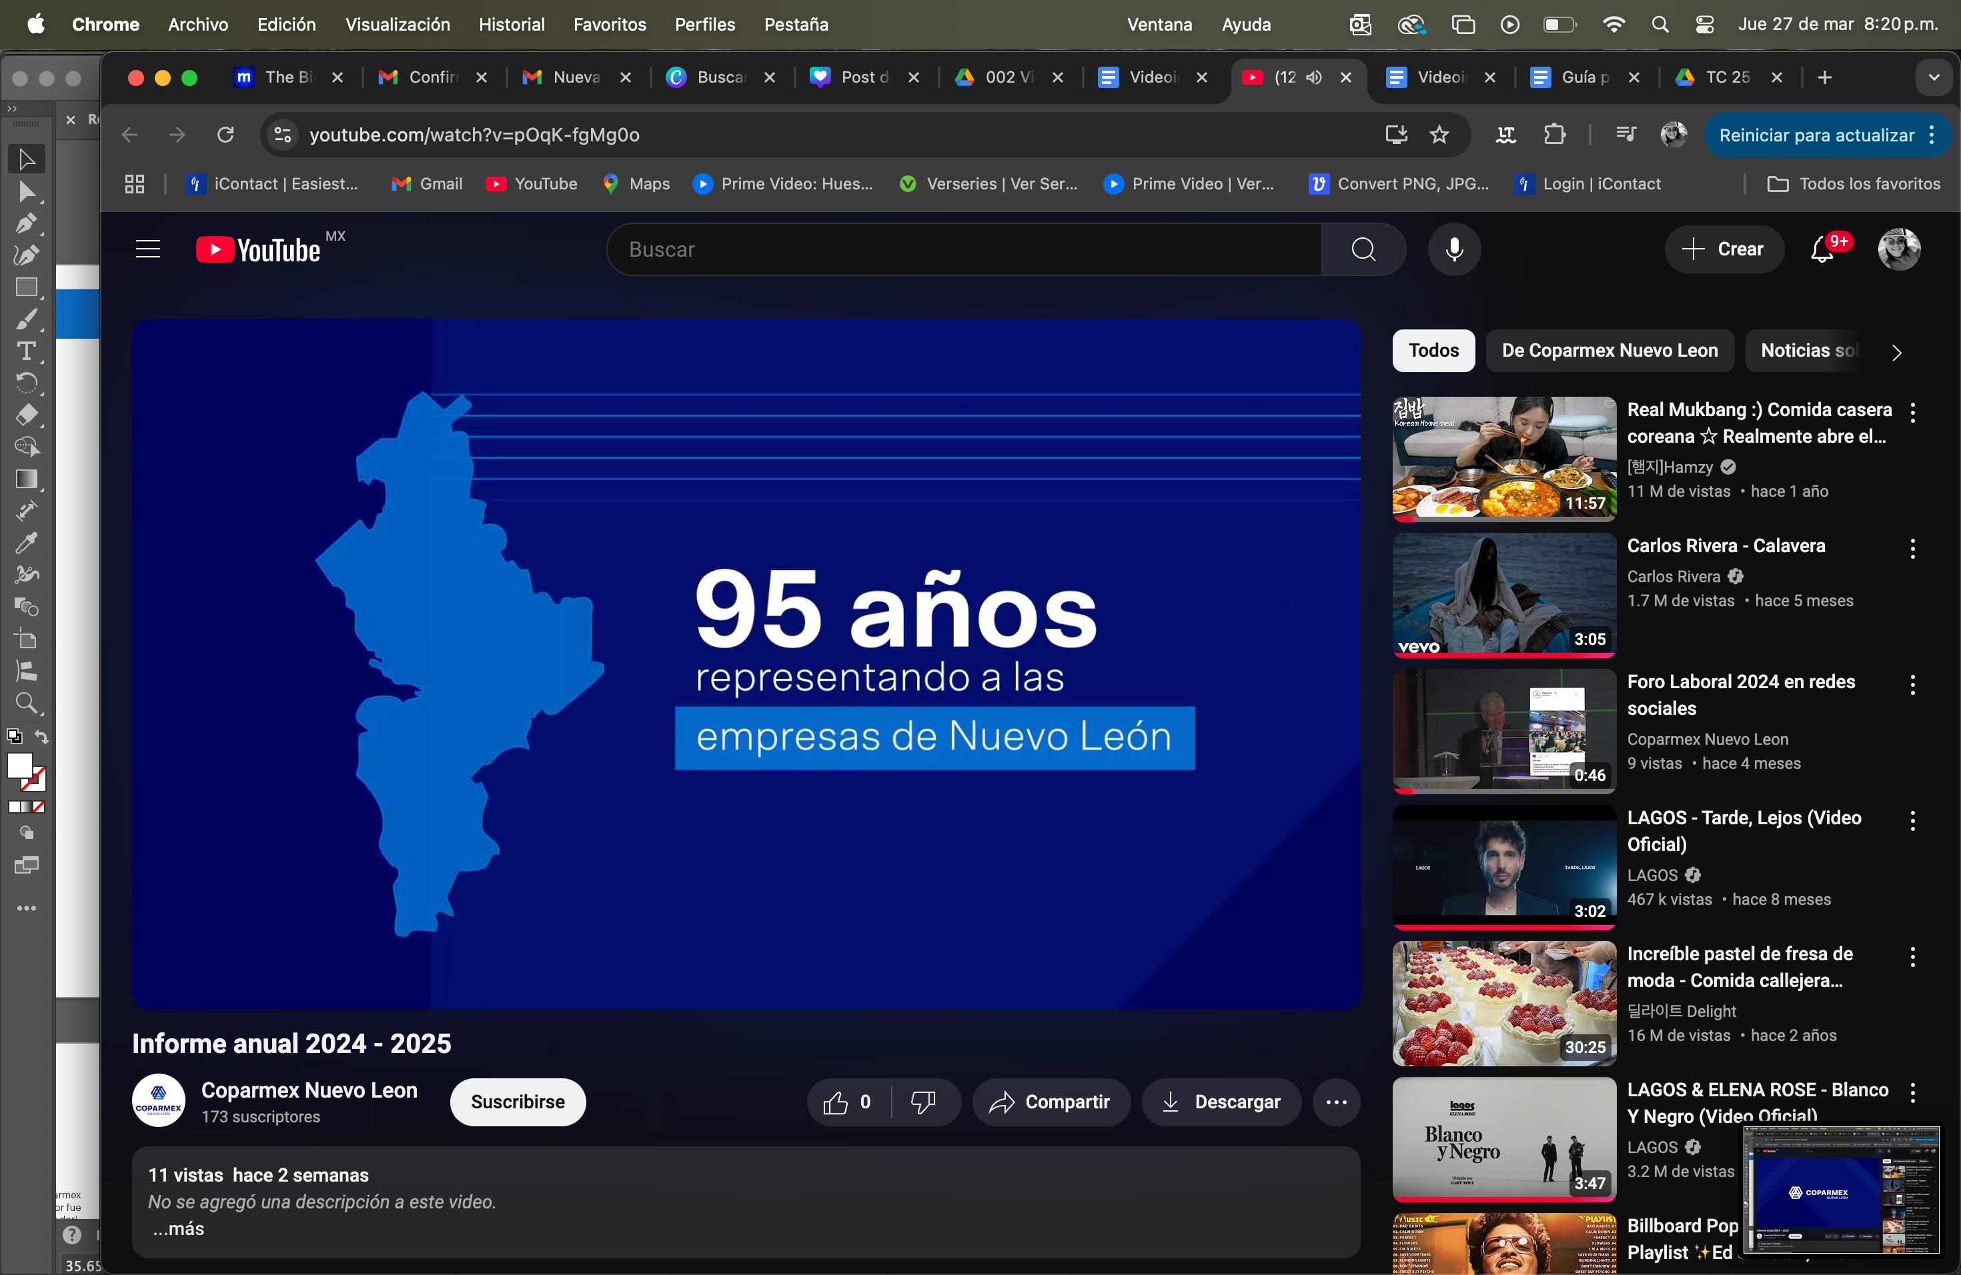Select the Blend tool in Illustrator
The width and height of the screenshot is (1961, 1275).
pyautogui.click(x=27, y=607)
